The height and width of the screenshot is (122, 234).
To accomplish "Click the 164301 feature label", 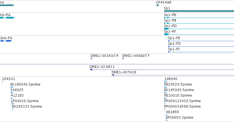I will pyautogui.click(x=9, y=79).
